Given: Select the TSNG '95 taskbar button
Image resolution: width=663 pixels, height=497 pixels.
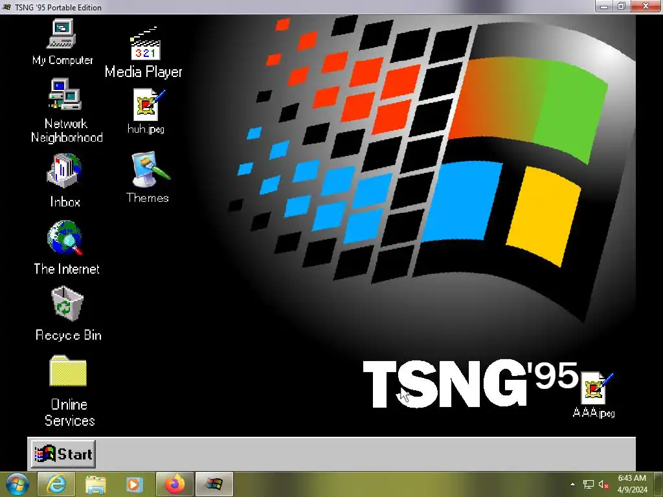Looking at the screenshot, I should click(x=214, y=484).
